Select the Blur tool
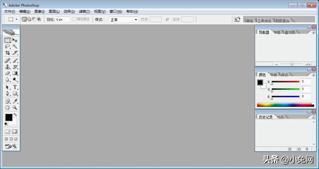This screenshot has width=319, height=169. [7, 79]
